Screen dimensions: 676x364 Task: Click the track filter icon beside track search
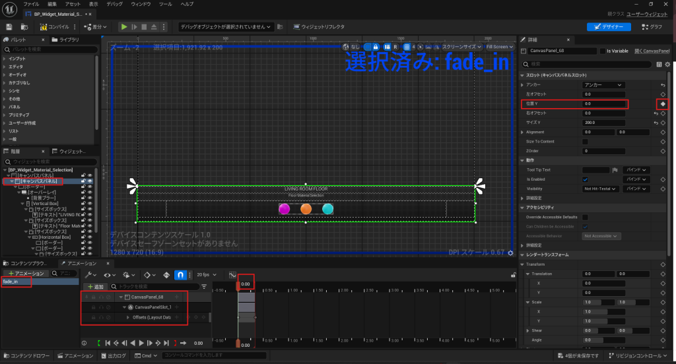[204, 287]
